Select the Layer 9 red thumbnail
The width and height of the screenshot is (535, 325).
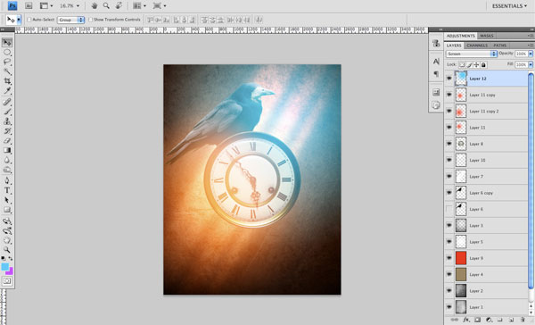point(461,258)
